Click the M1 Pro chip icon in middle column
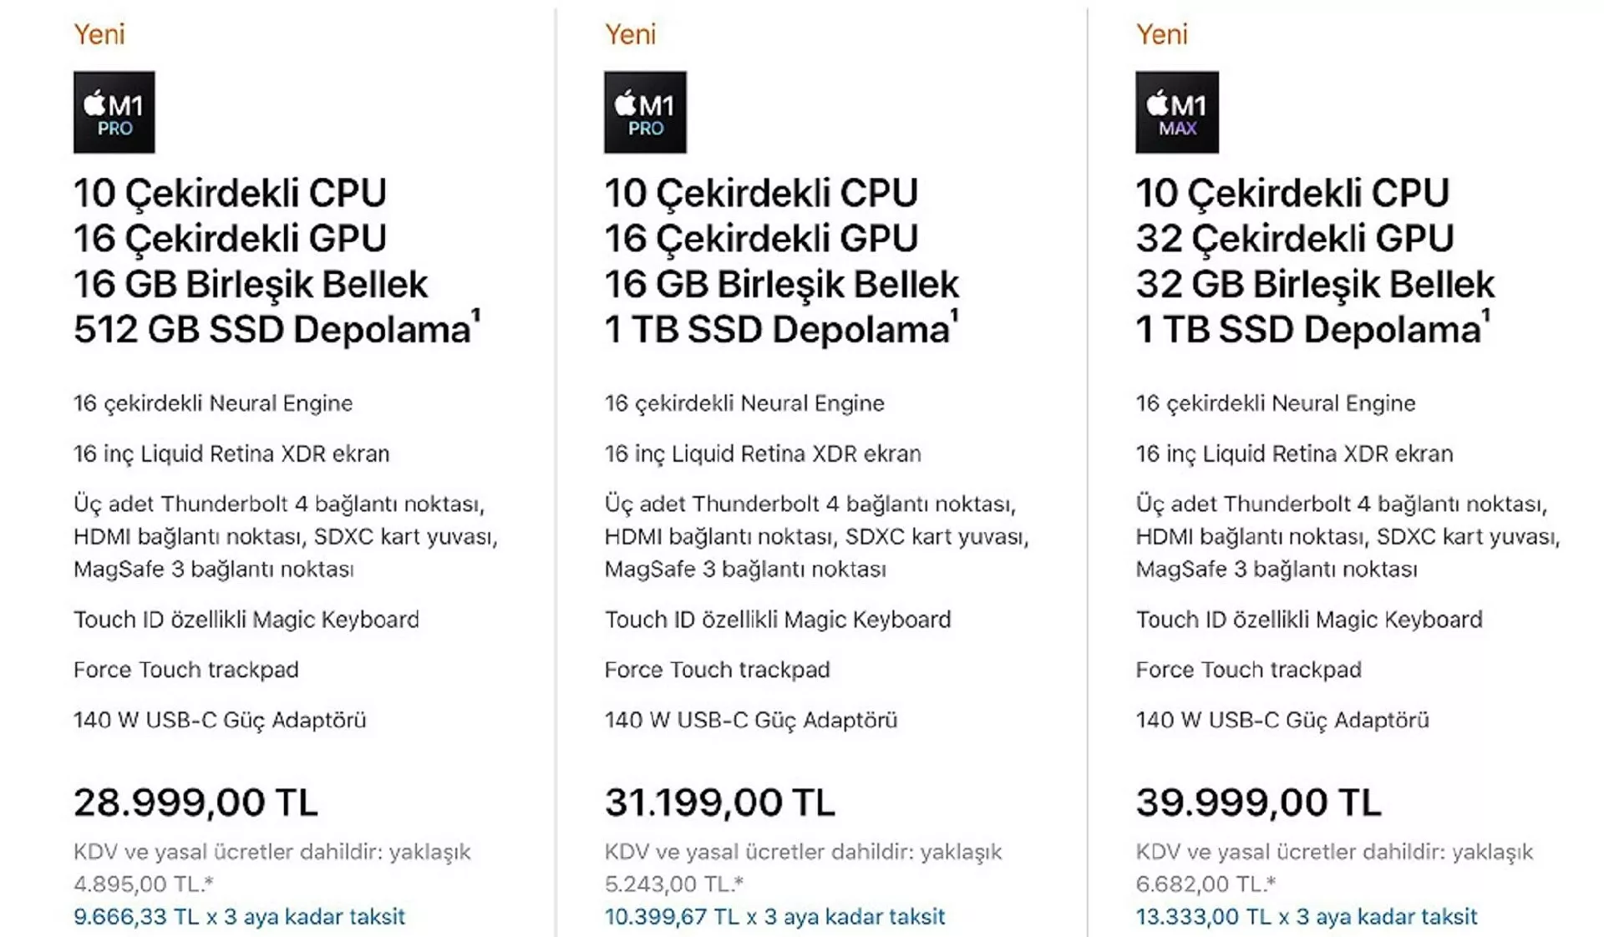Viewport: 1604px width, 937px height. (x=645, y=112)
